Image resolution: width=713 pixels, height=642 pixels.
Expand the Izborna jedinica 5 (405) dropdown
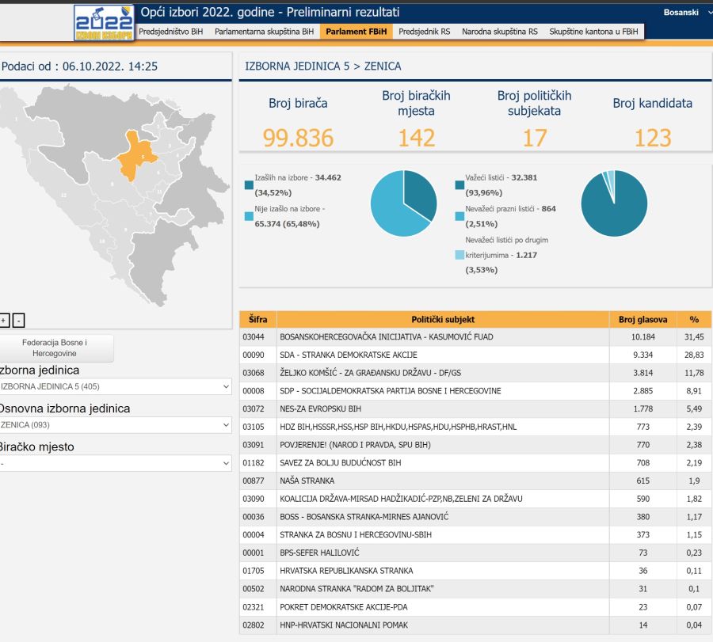[115, 387]
